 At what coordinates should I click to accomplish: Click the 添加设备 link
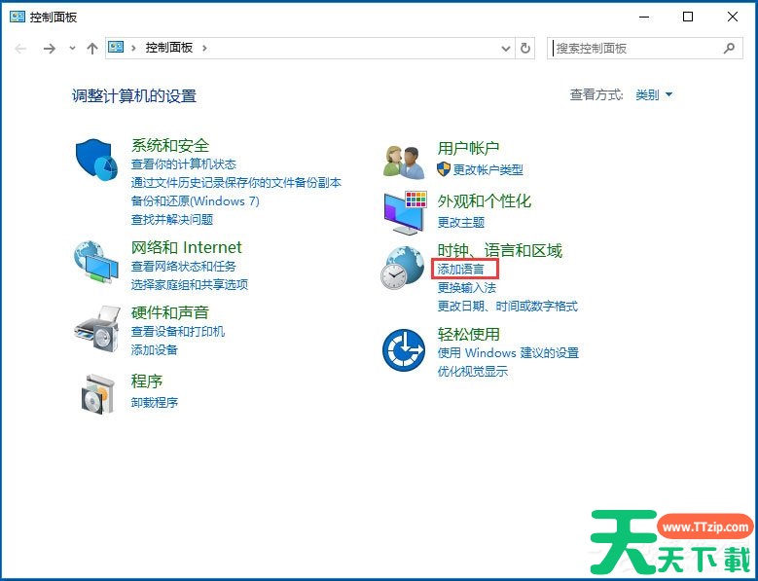[154, 350]
